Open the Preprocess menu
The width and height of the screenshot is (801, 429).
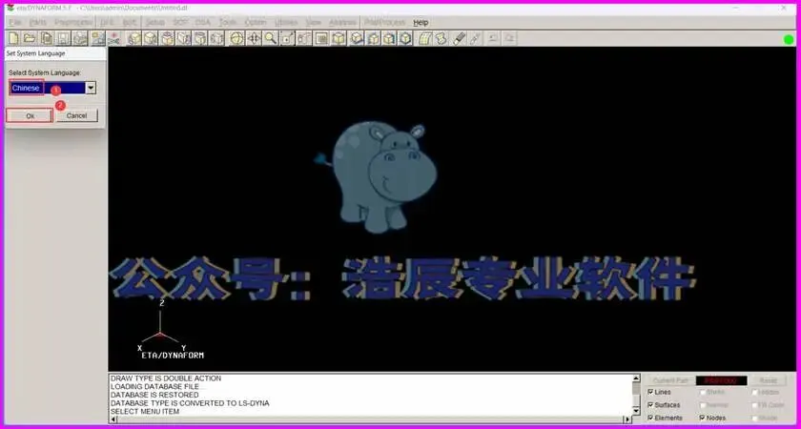coord(73,23)
